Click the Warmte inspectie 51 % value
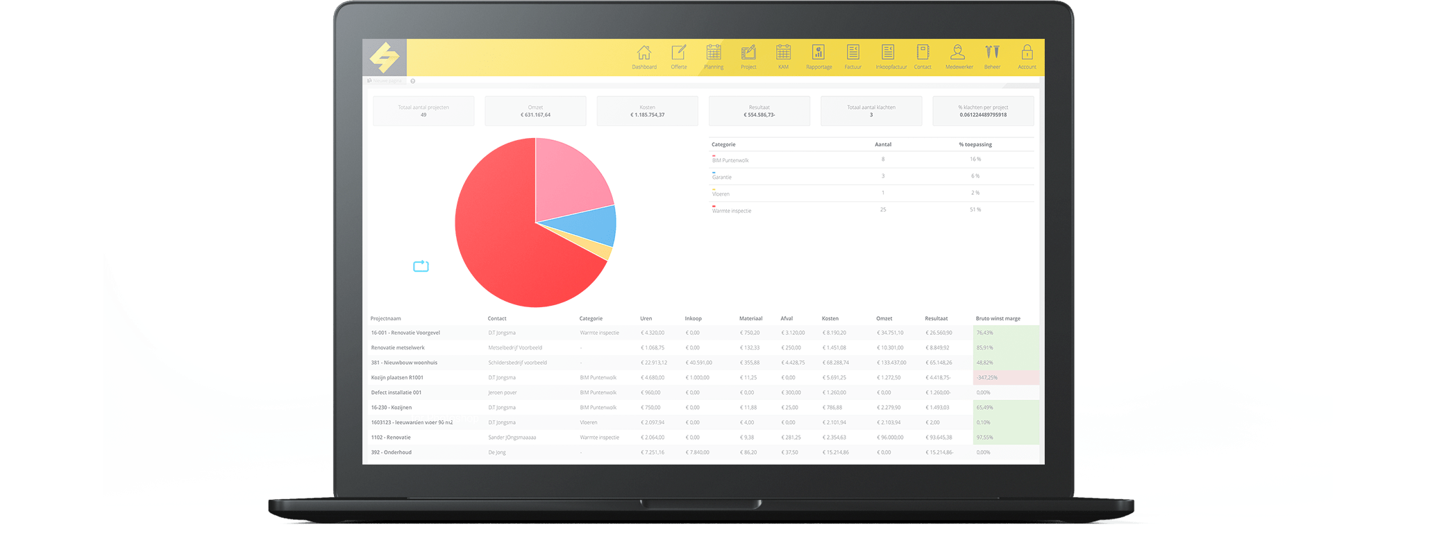The image size is (1437, 545). point(975,209)
